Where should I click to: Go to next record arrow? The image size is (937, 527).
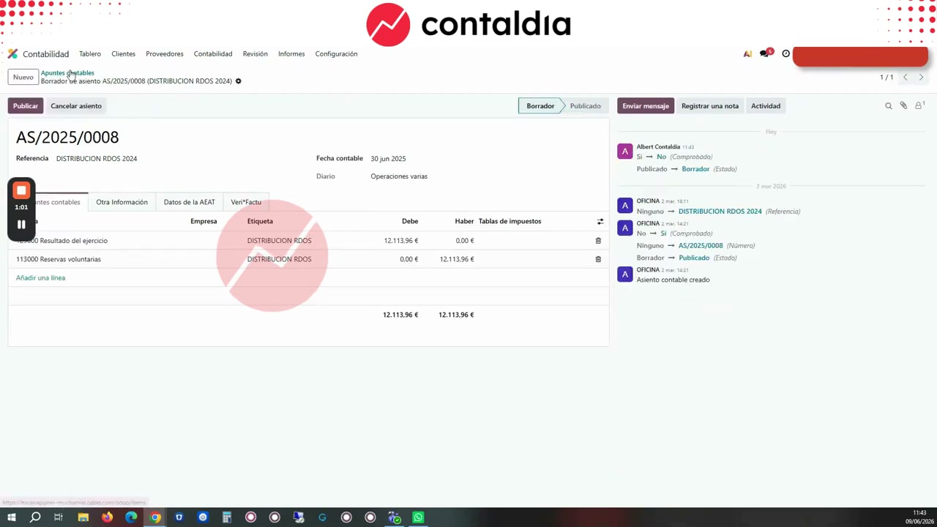click(x=921, y=77)
